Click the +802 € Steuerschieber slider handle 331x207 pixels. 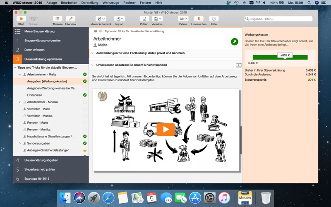(x=285, y=55)
